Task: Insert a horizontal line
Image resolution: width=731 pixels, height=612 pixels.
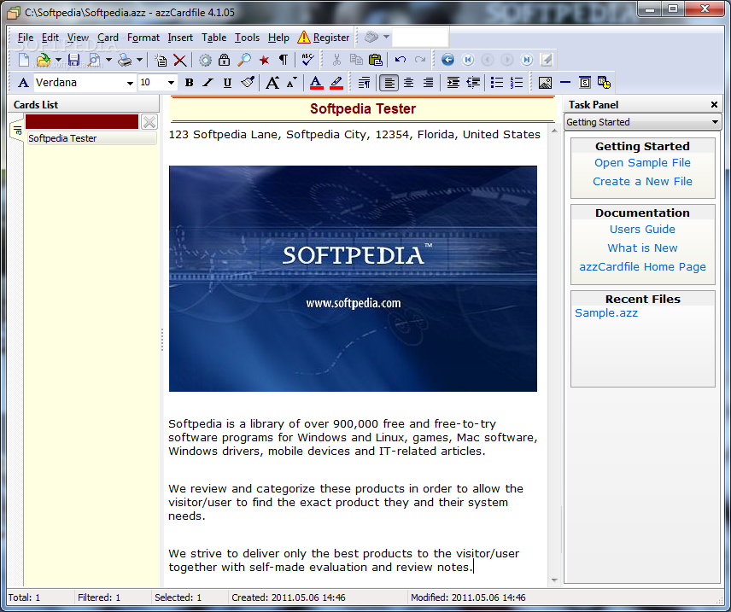Action: pyautogui.click(x=565, y=83)
